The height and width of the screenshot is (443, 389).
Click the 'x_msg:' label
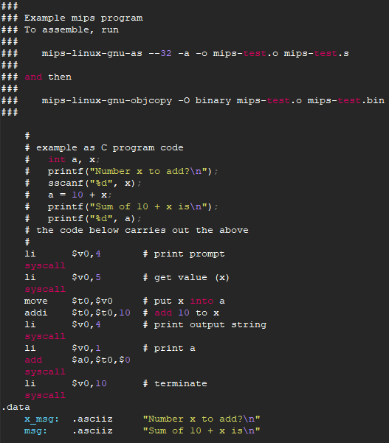point(41,419)
